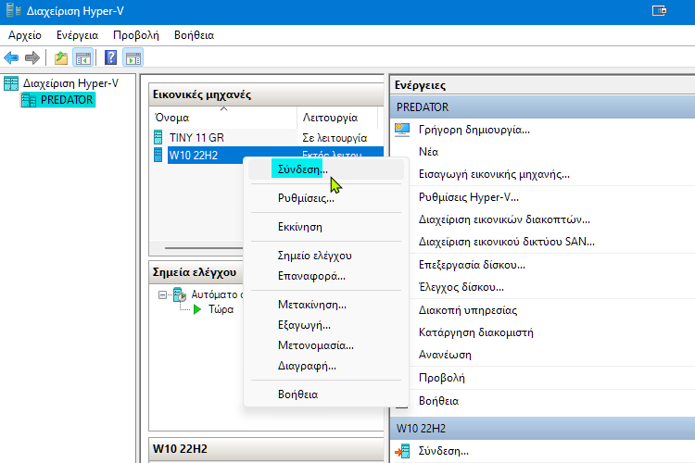Image resolution: width=695 pixels, height=463 pixels.
Task: Collapse the automatic checkpoint tree node
Action: pos(163,294)
